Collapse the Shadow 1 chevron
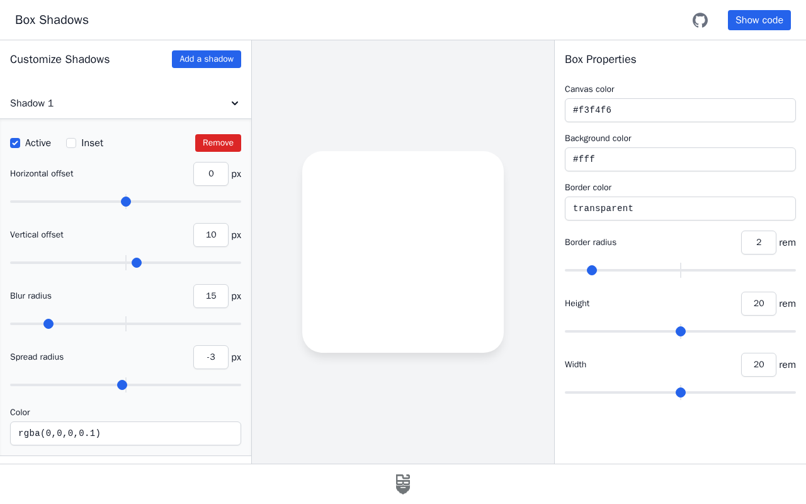The width and height of the screenshot is (806, 504). tap(235, 103)
